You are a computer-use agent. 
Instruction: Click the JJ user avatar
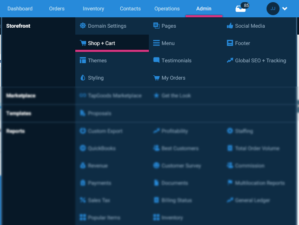coord(273,9)
